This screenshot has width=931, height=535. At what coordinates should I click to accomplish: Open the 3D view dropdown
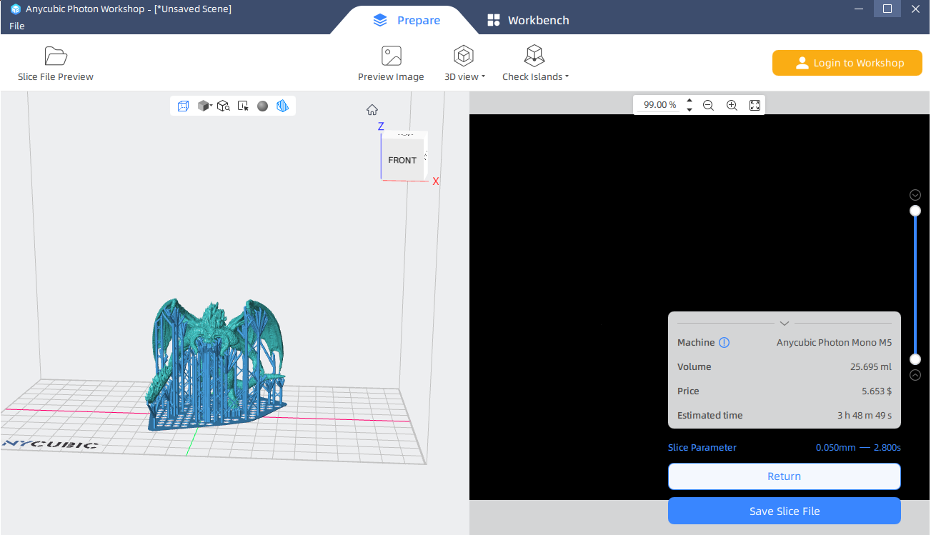pyautogui.click(x=464, y=64)
